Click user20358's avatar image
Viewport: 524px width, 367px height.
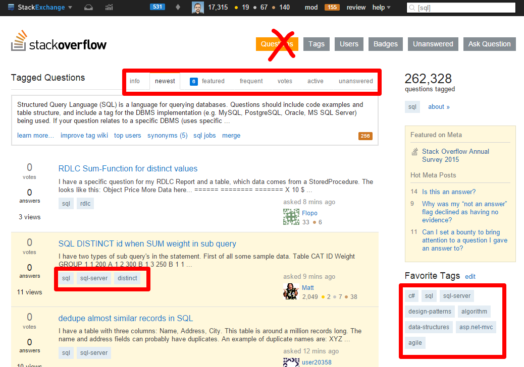(x=291, y=362)
